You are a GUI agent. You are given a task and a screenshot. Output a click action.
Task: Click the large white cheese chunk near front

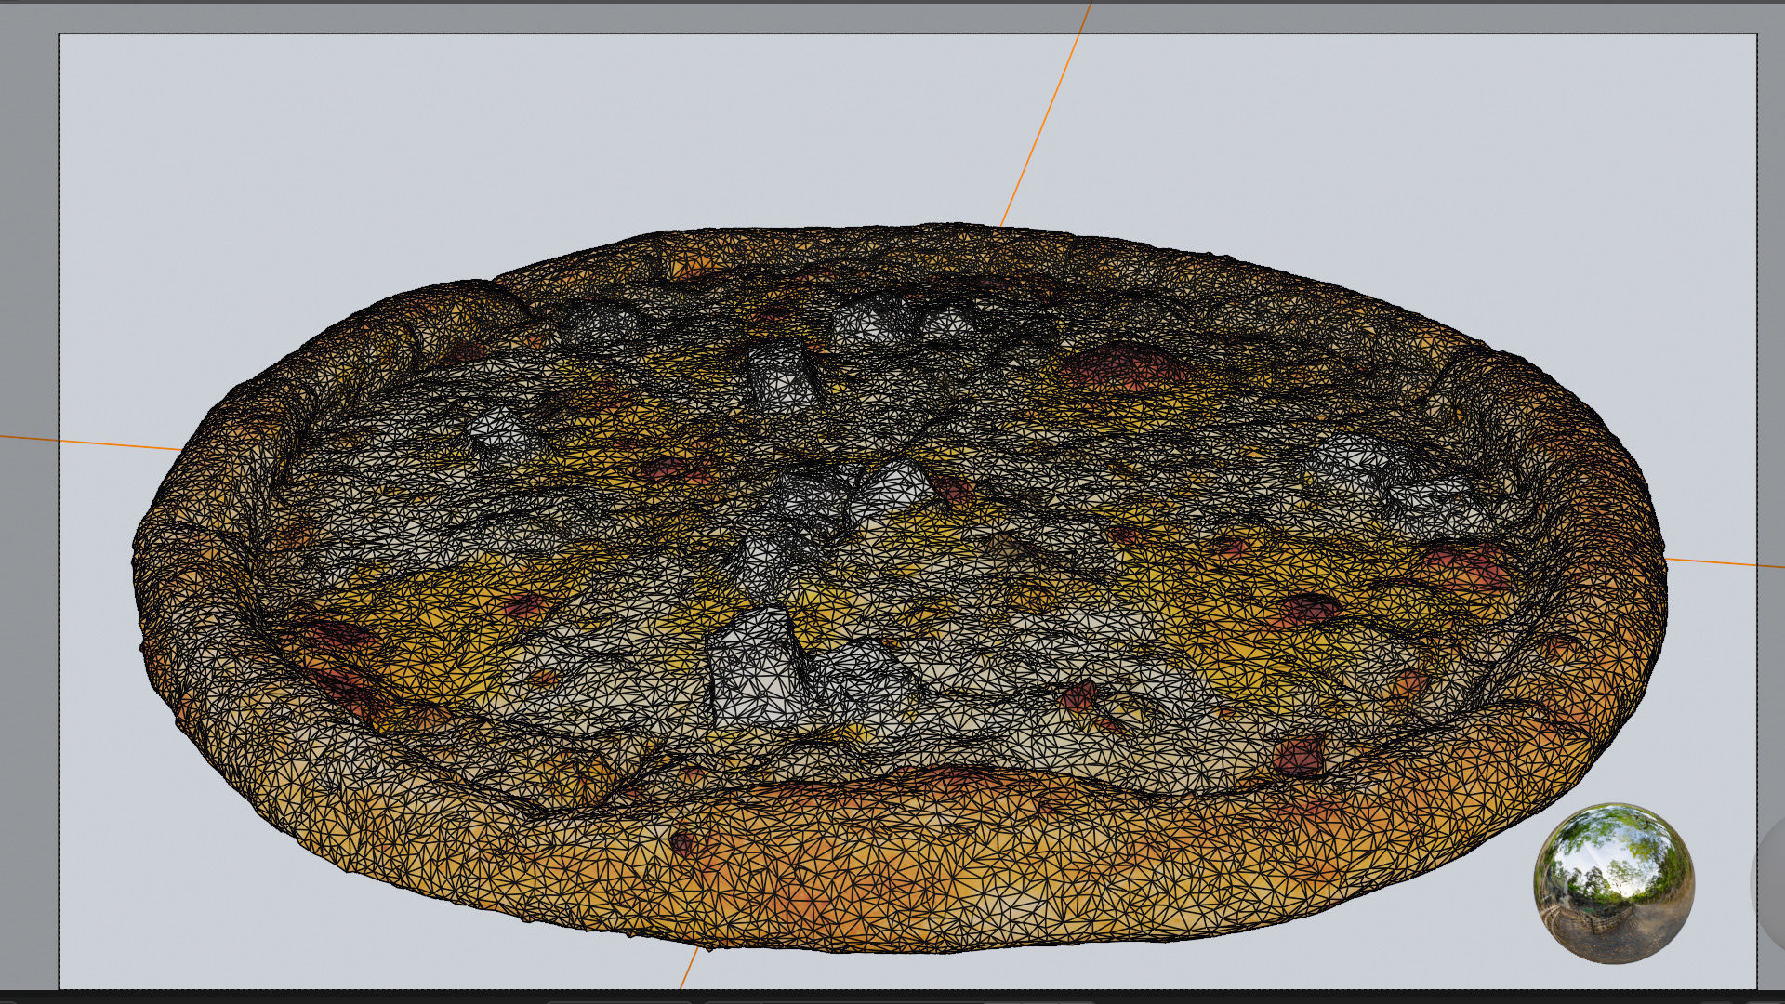(x=753, y=674)
